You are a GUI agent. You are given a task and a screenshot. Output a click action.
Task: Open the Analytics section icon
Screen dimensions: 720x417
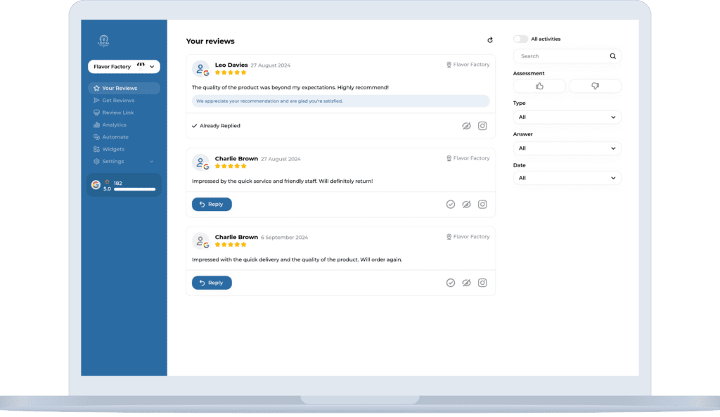96,124
